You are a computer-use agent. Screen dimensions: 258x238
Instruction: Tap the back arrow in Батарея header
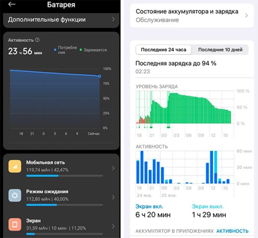click(x=12, y=4)
